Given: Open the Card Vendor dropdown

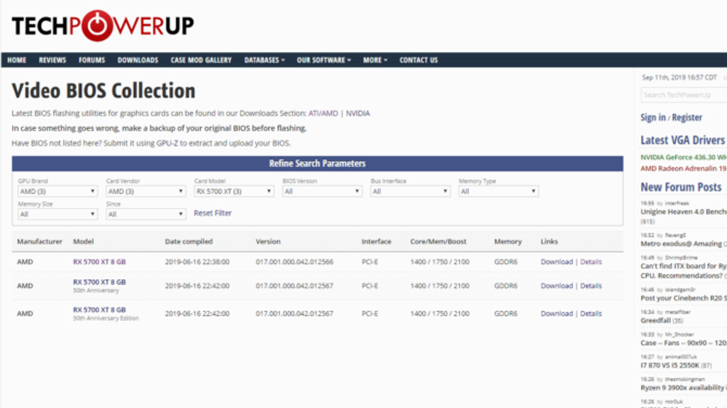Looking at the screenshot, I should 145,191.
